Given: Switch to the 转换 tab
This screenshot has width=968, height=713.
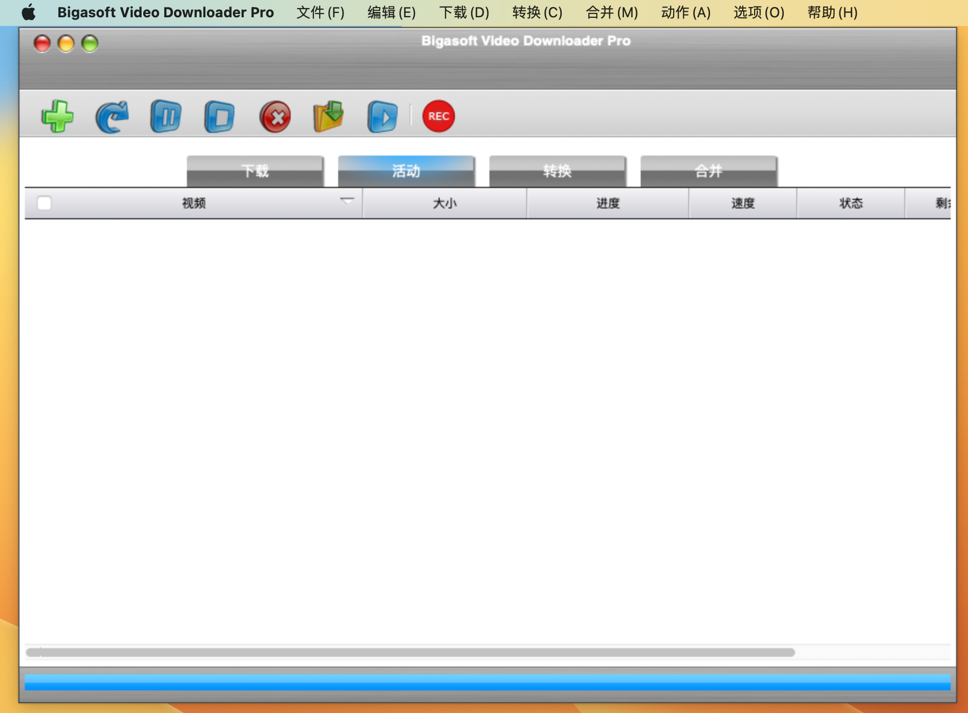Looking at the screenshot, I should (557, 171).
